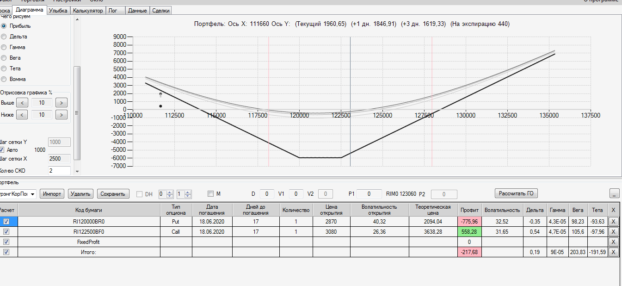Click the Ниже percent value field
Viewport: 622px width, 286px height.
click(42, 114)
